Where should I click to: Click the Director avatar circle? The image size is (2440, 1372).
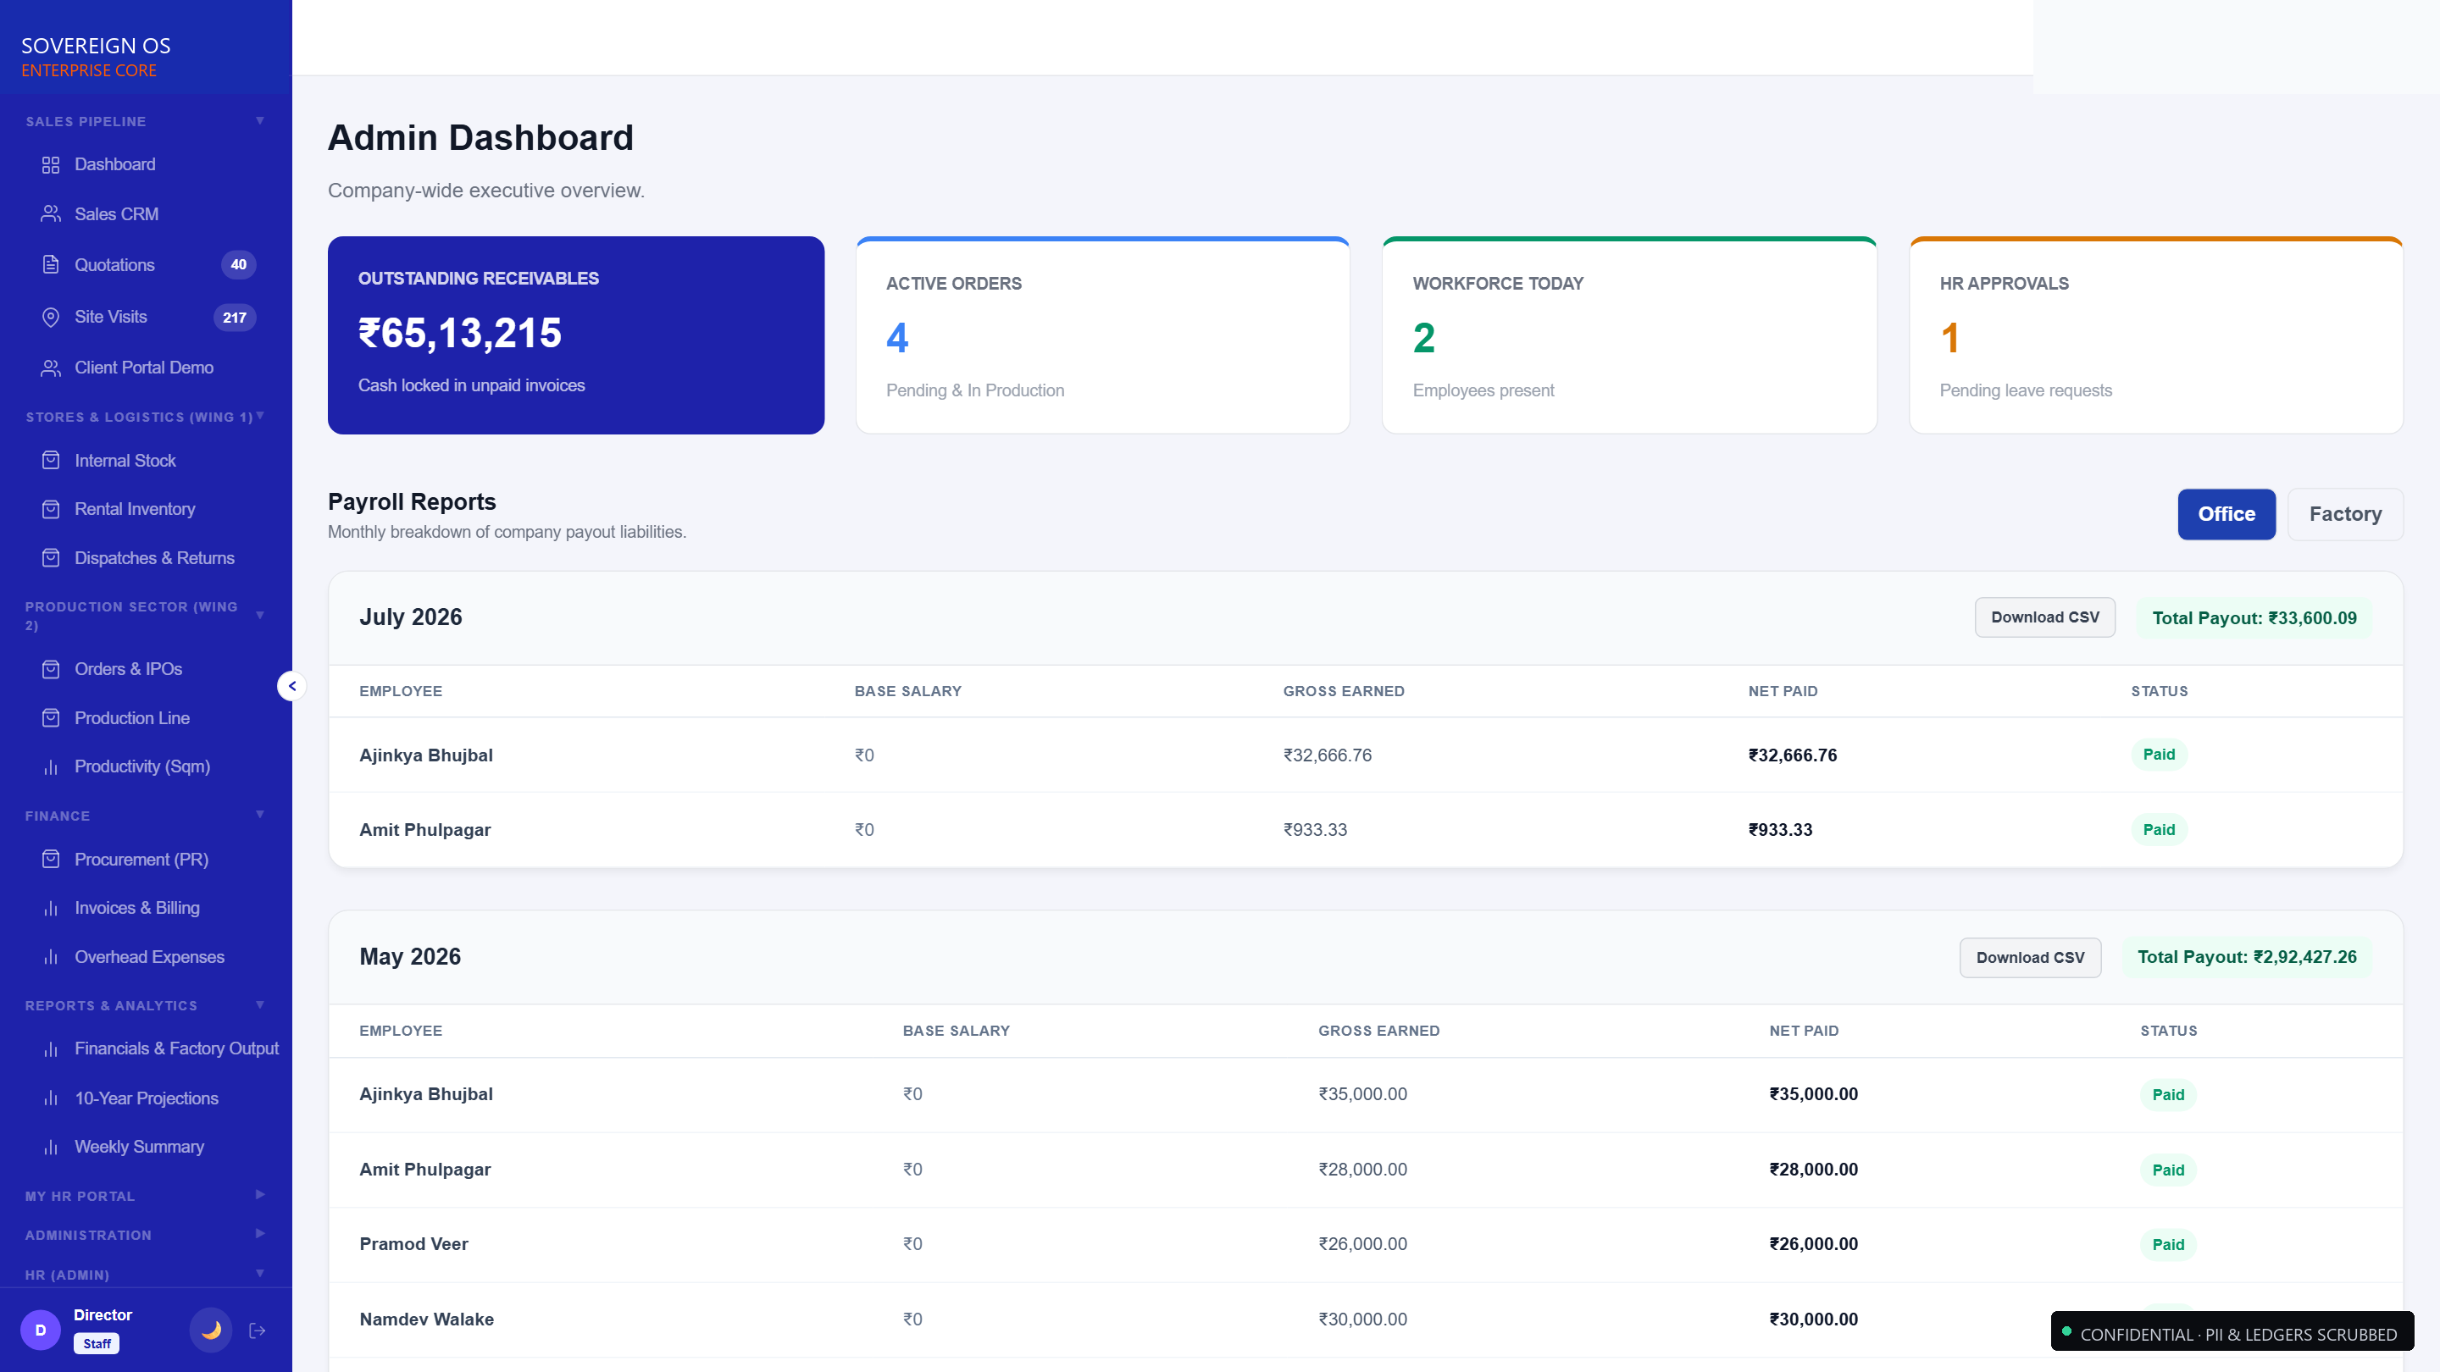tap(41, 1331)
